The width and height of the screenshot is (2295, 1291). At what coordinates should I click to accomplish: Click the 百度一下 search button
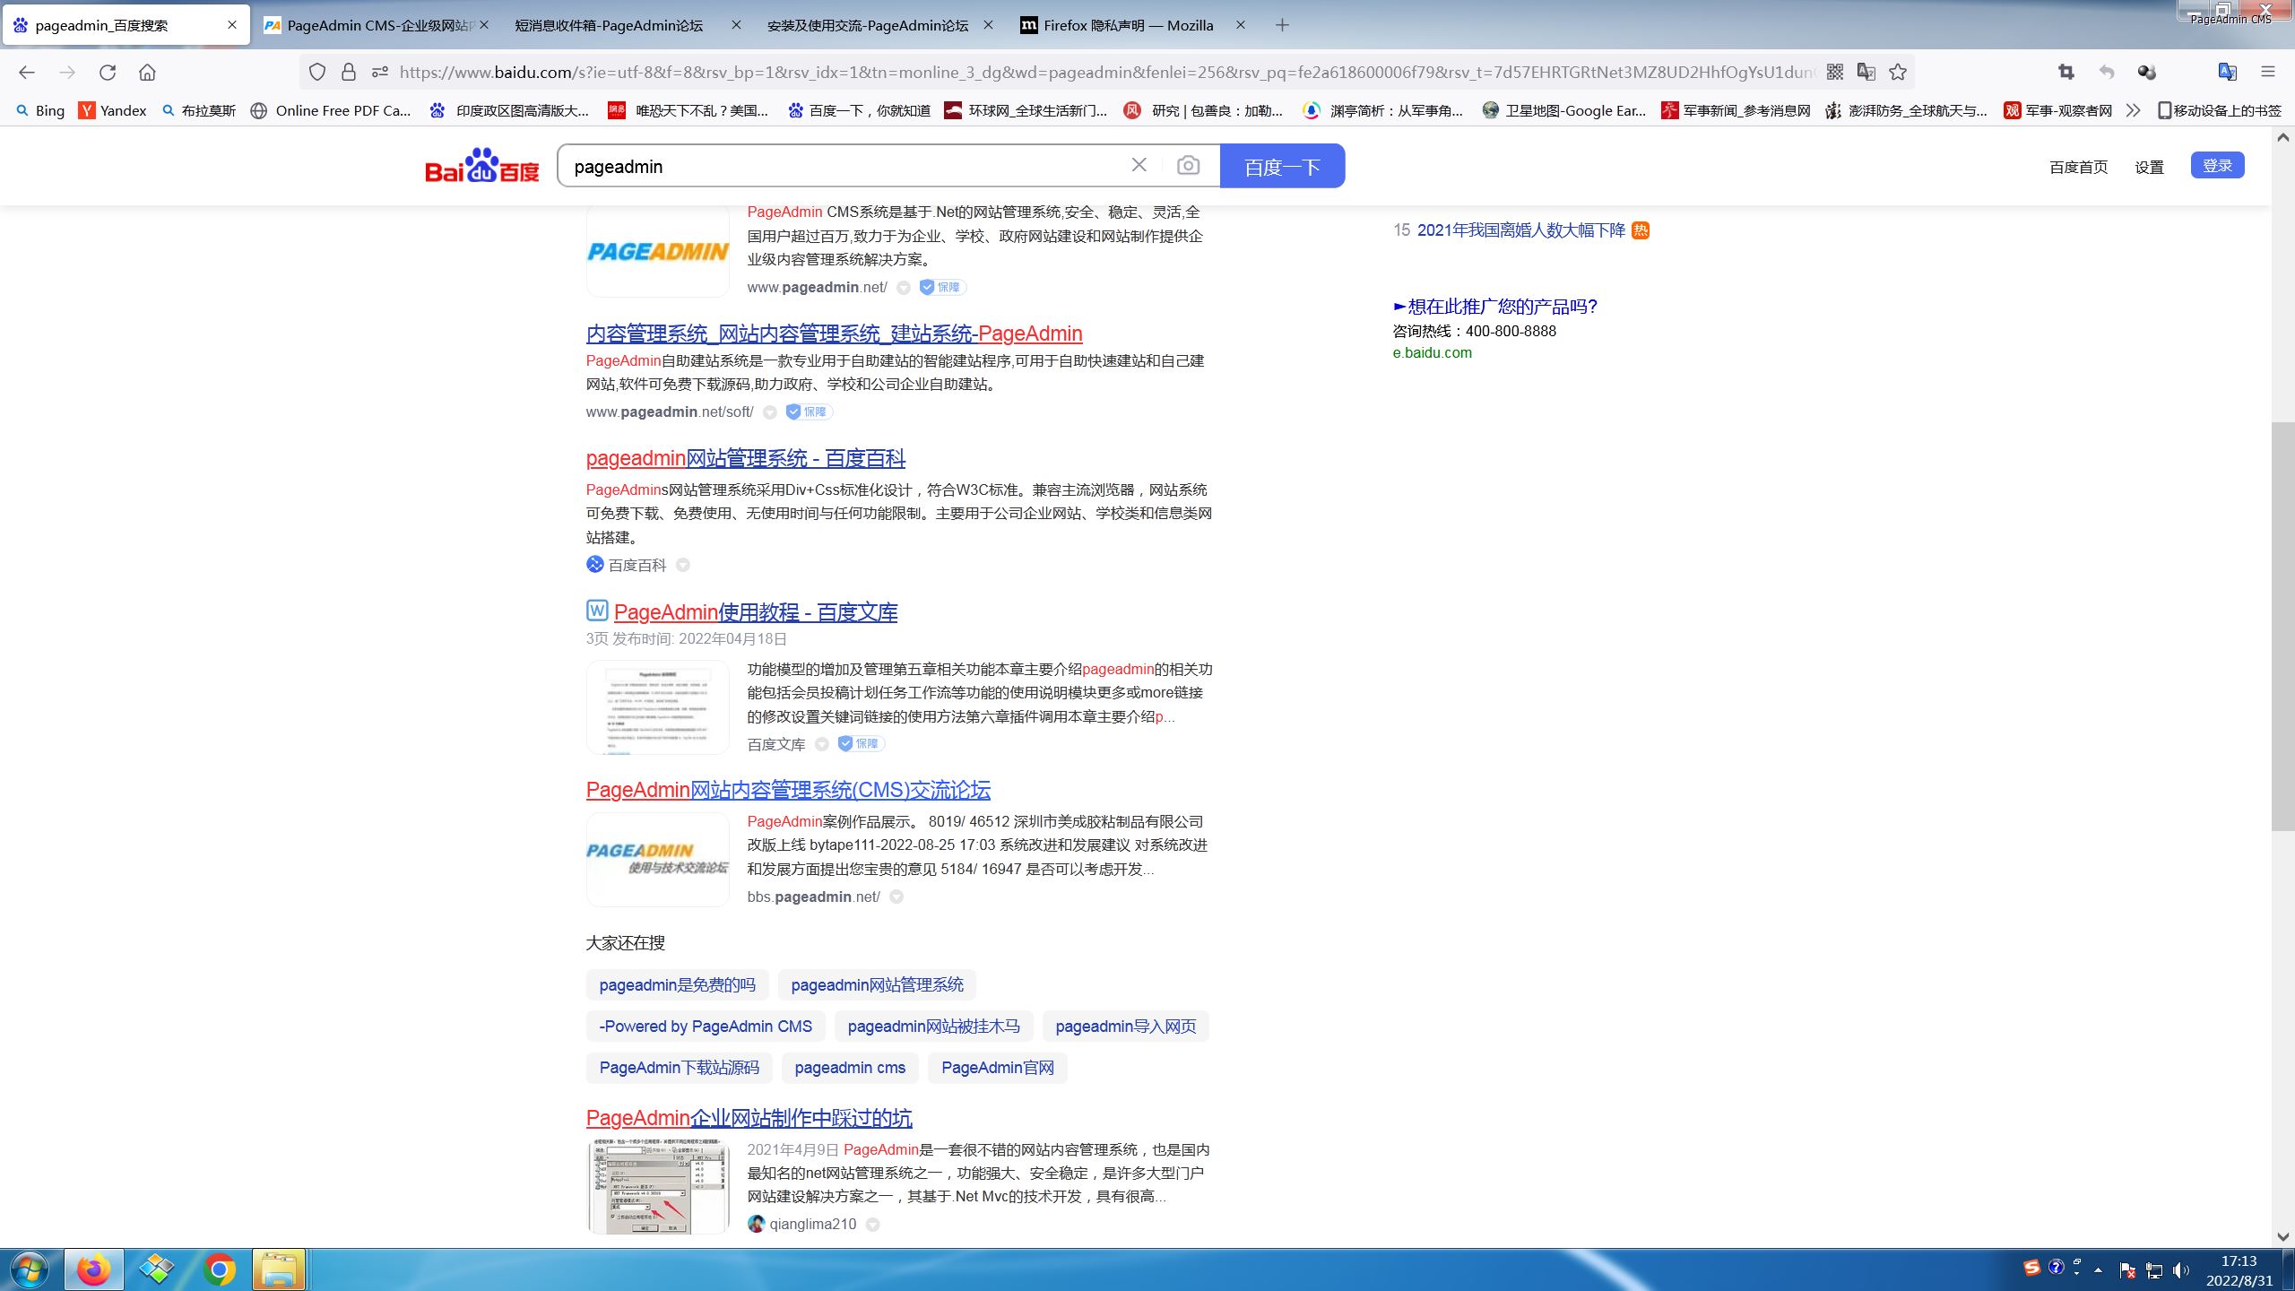tap(1282, 166)
